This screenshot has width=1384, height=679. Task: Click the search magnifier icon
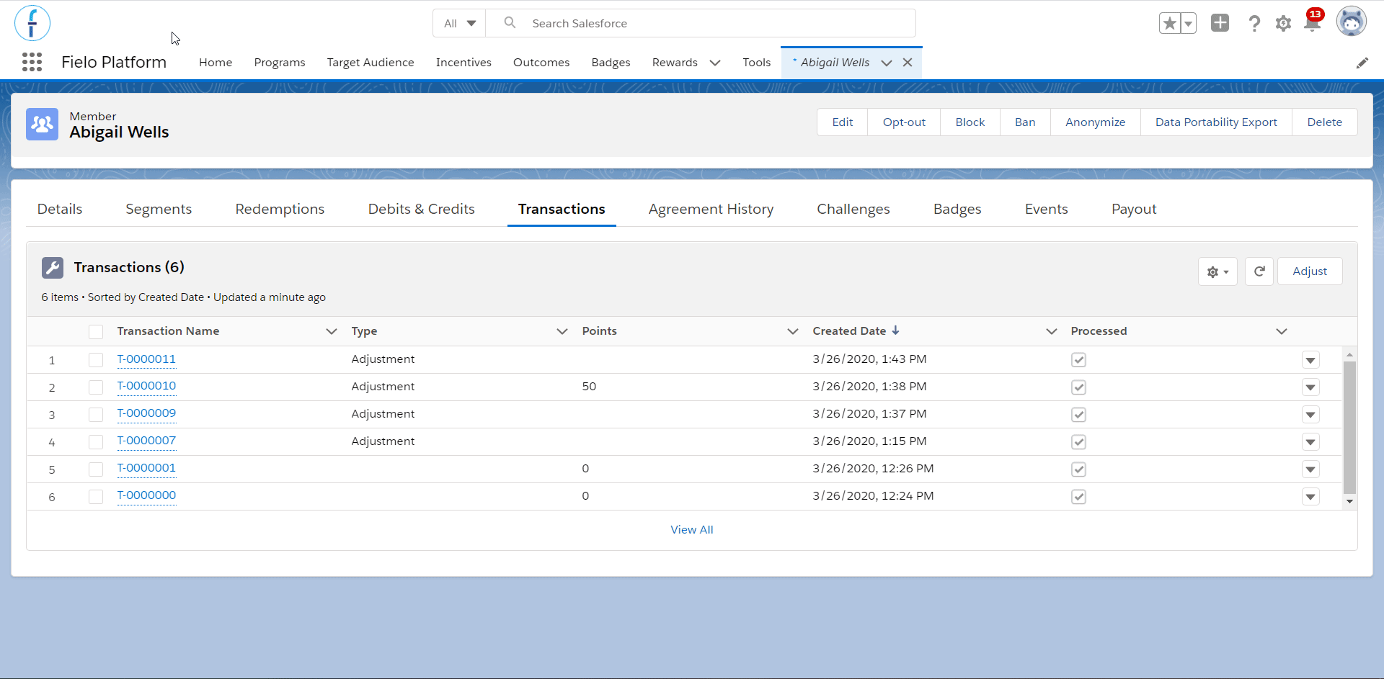[510, 23]
